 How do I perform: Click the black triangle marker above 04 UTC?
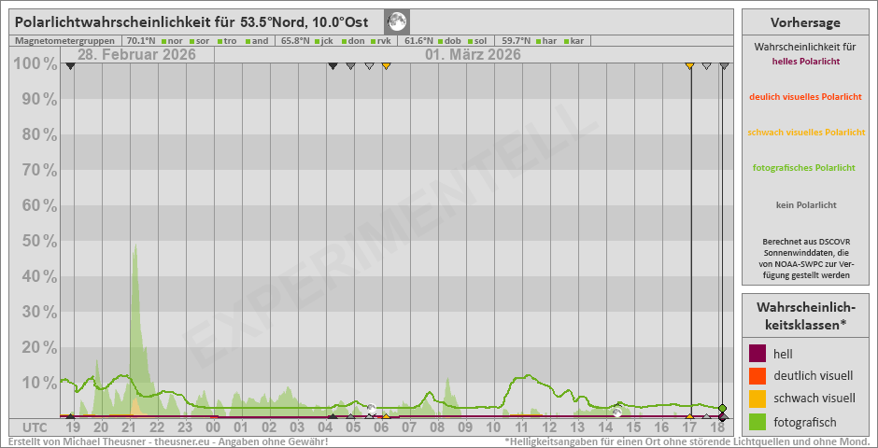point(332,65)
